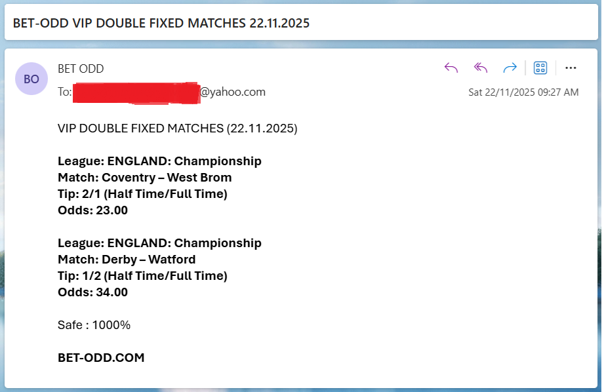
Task: Click the Tip: 2/1 Half Time/Full Time line
Action: 142,194
